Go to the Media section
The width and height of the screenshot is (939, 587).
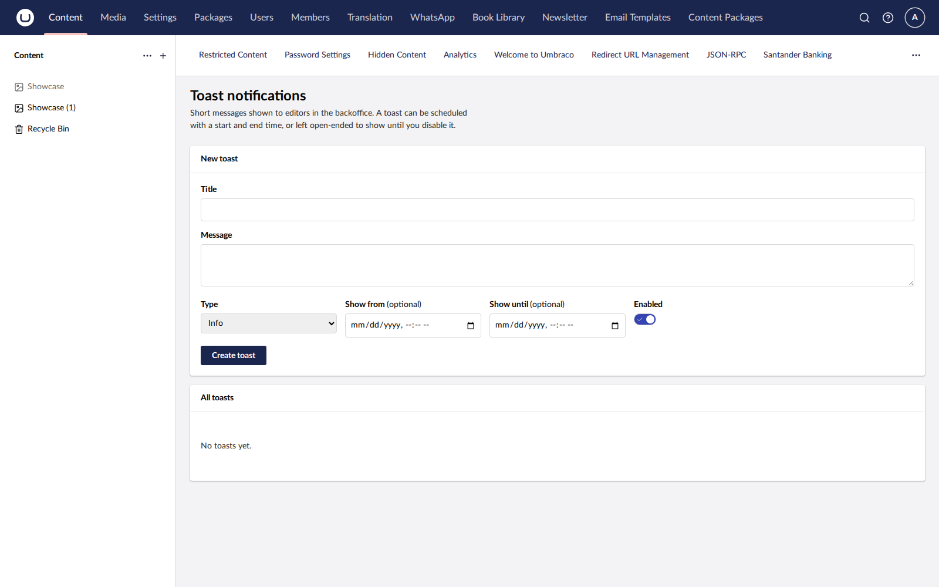click(113, 18)
